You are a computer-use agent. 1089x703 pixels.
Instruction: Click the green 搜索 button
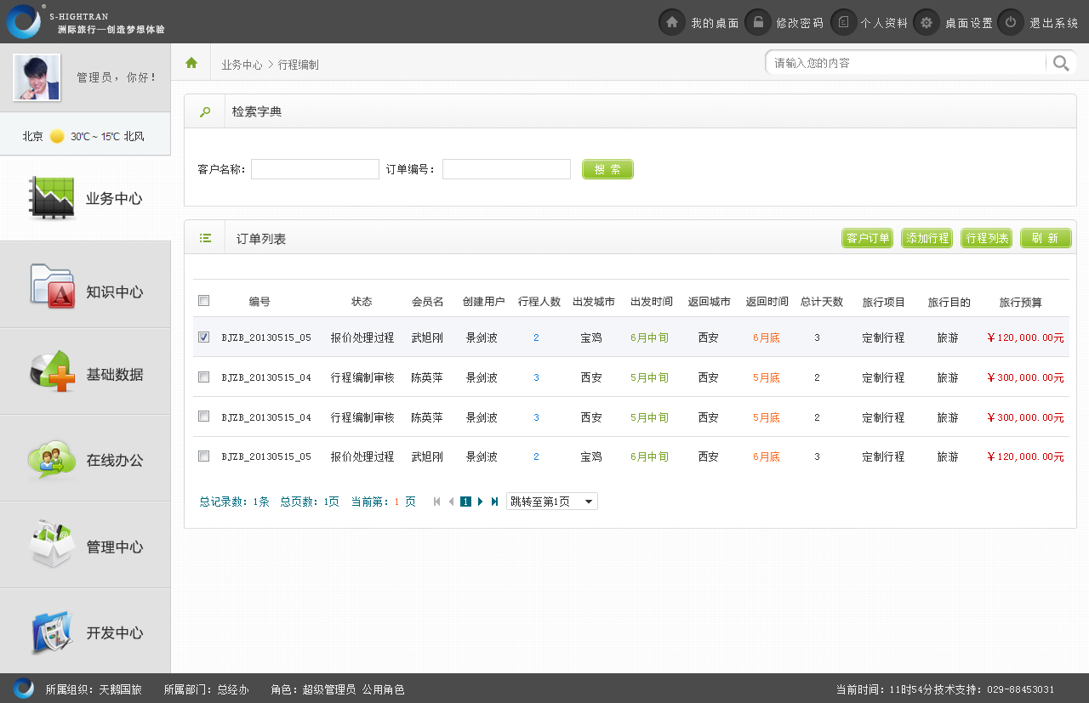(607, 169)
